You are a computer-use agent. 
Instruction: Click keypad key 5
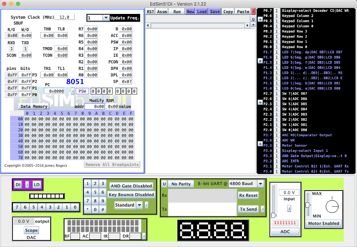(x=95, y=192)
